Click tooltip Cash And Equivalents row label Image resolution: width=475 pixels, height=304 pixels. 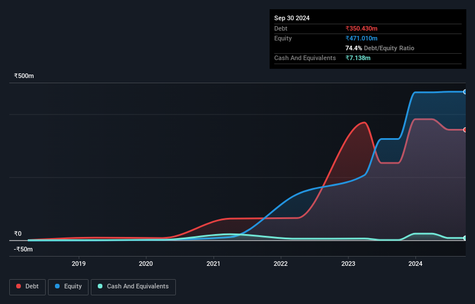(x=305, y=58)
